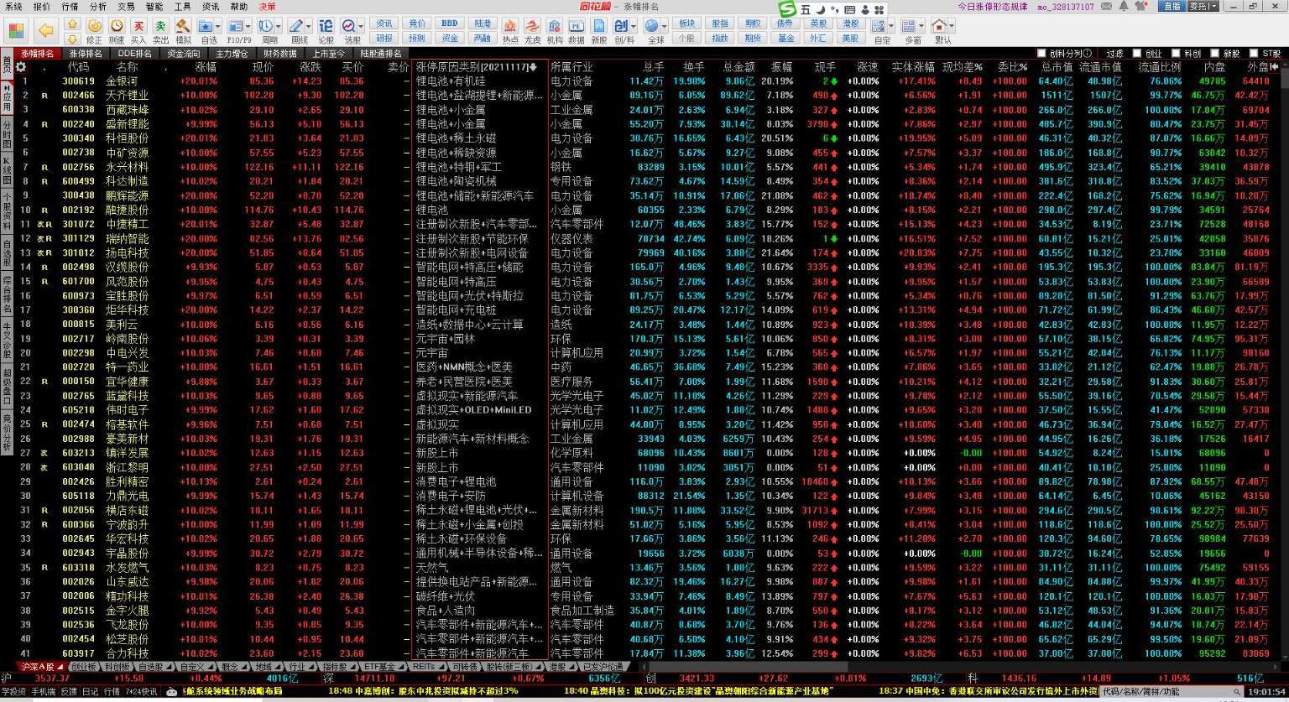
Task: Open the 交易 menu
Action: [126, 6]
